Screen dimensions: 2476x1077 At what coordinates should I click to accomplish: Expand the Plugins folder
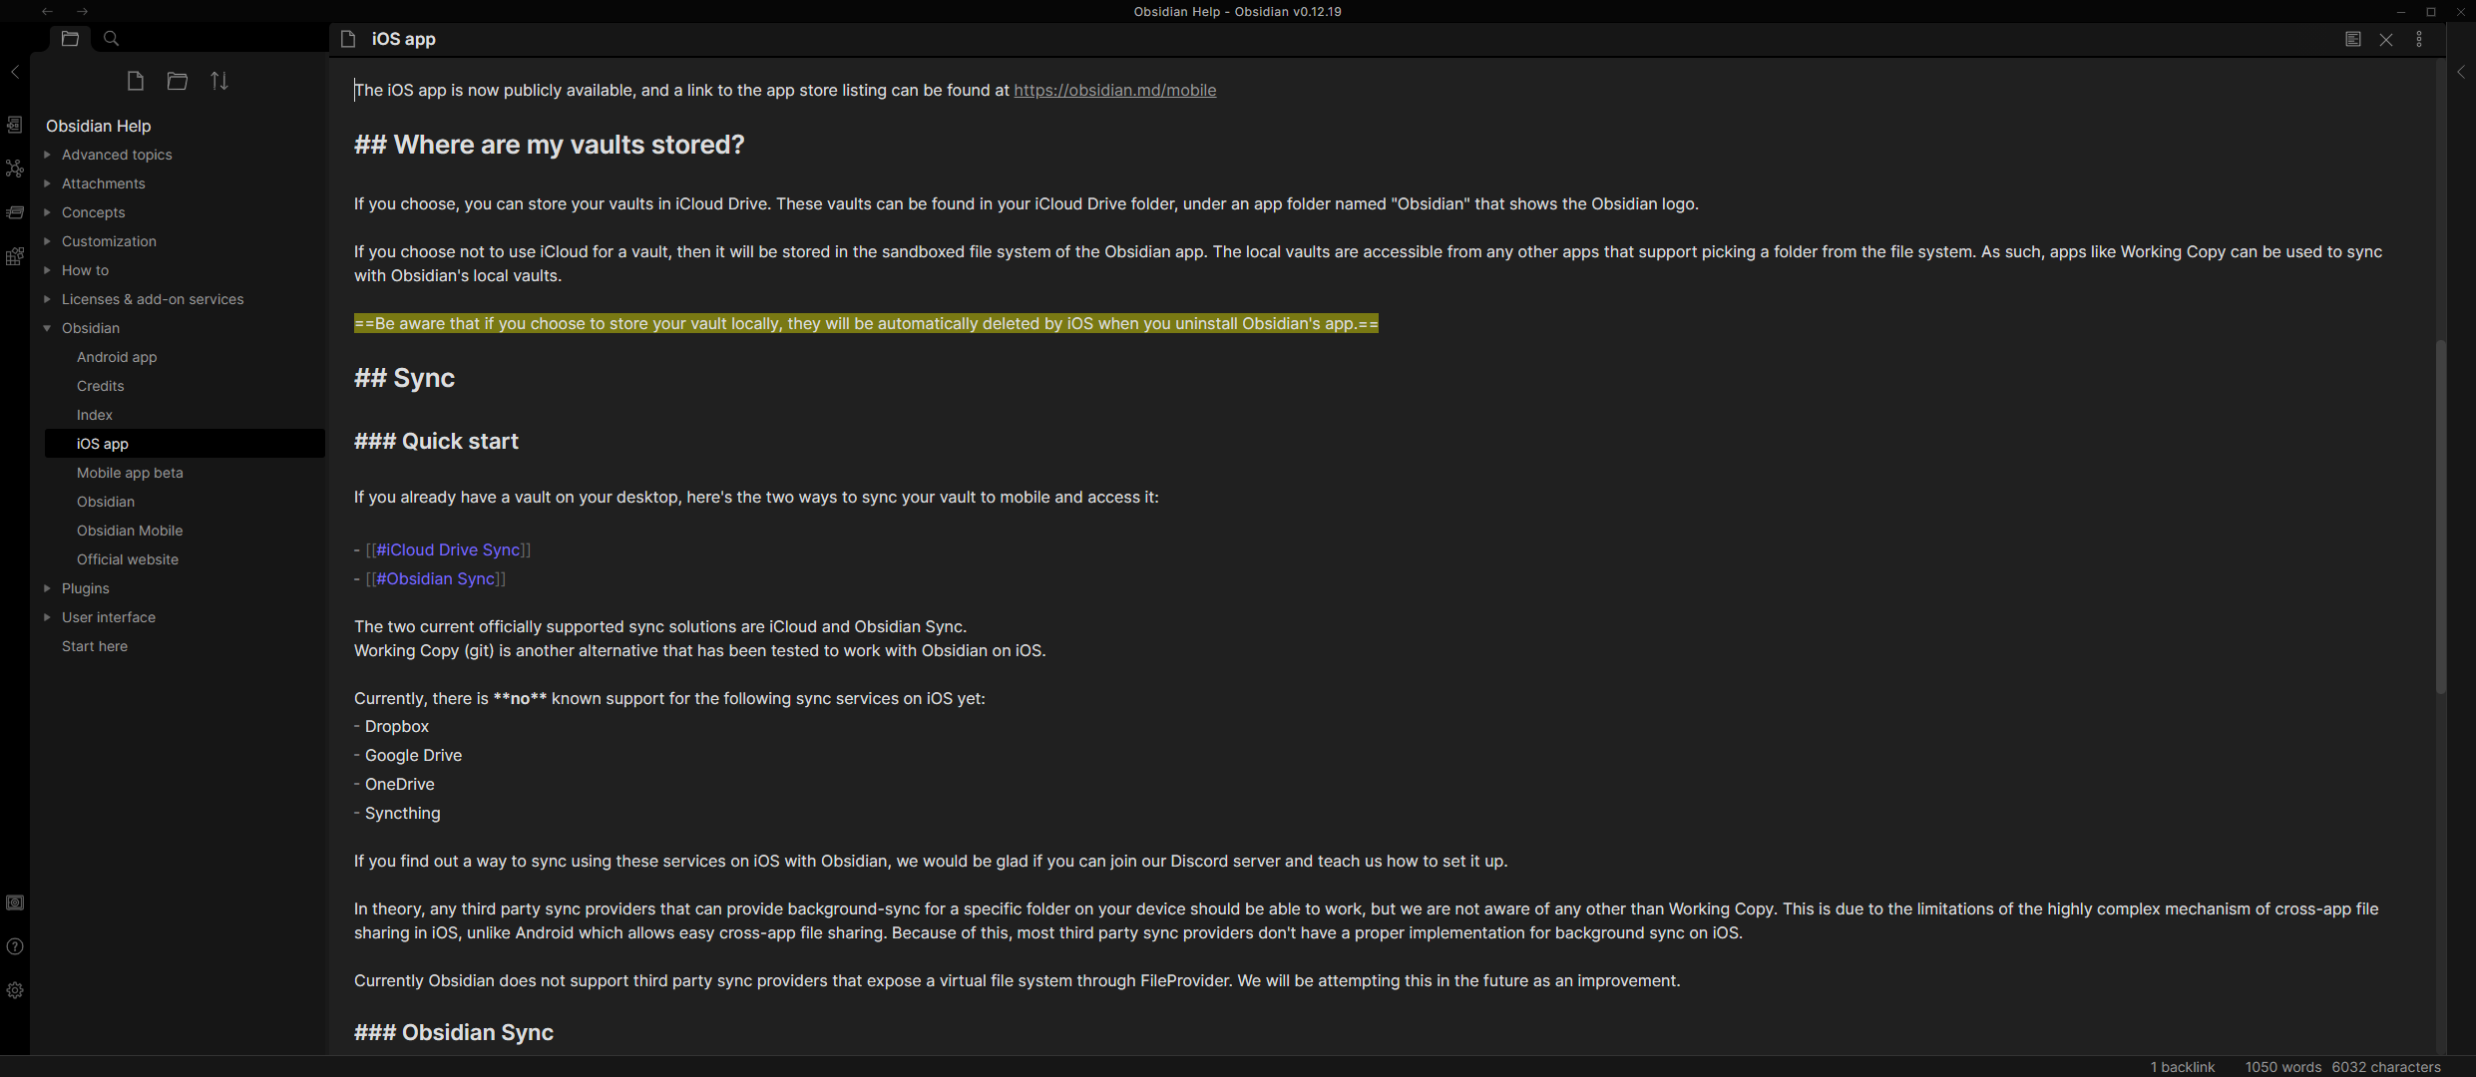click(x=47, y=588)
